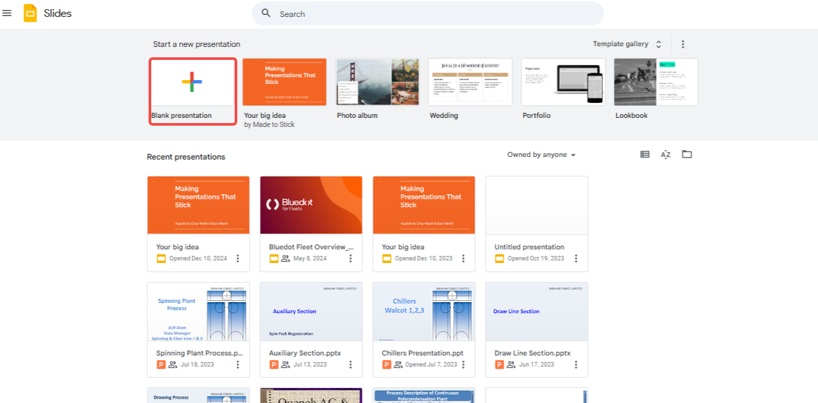Open more options for Your big idea Dec 10, 2024
The width and height of the screenshot is (818, 403).
click(238, 258)
